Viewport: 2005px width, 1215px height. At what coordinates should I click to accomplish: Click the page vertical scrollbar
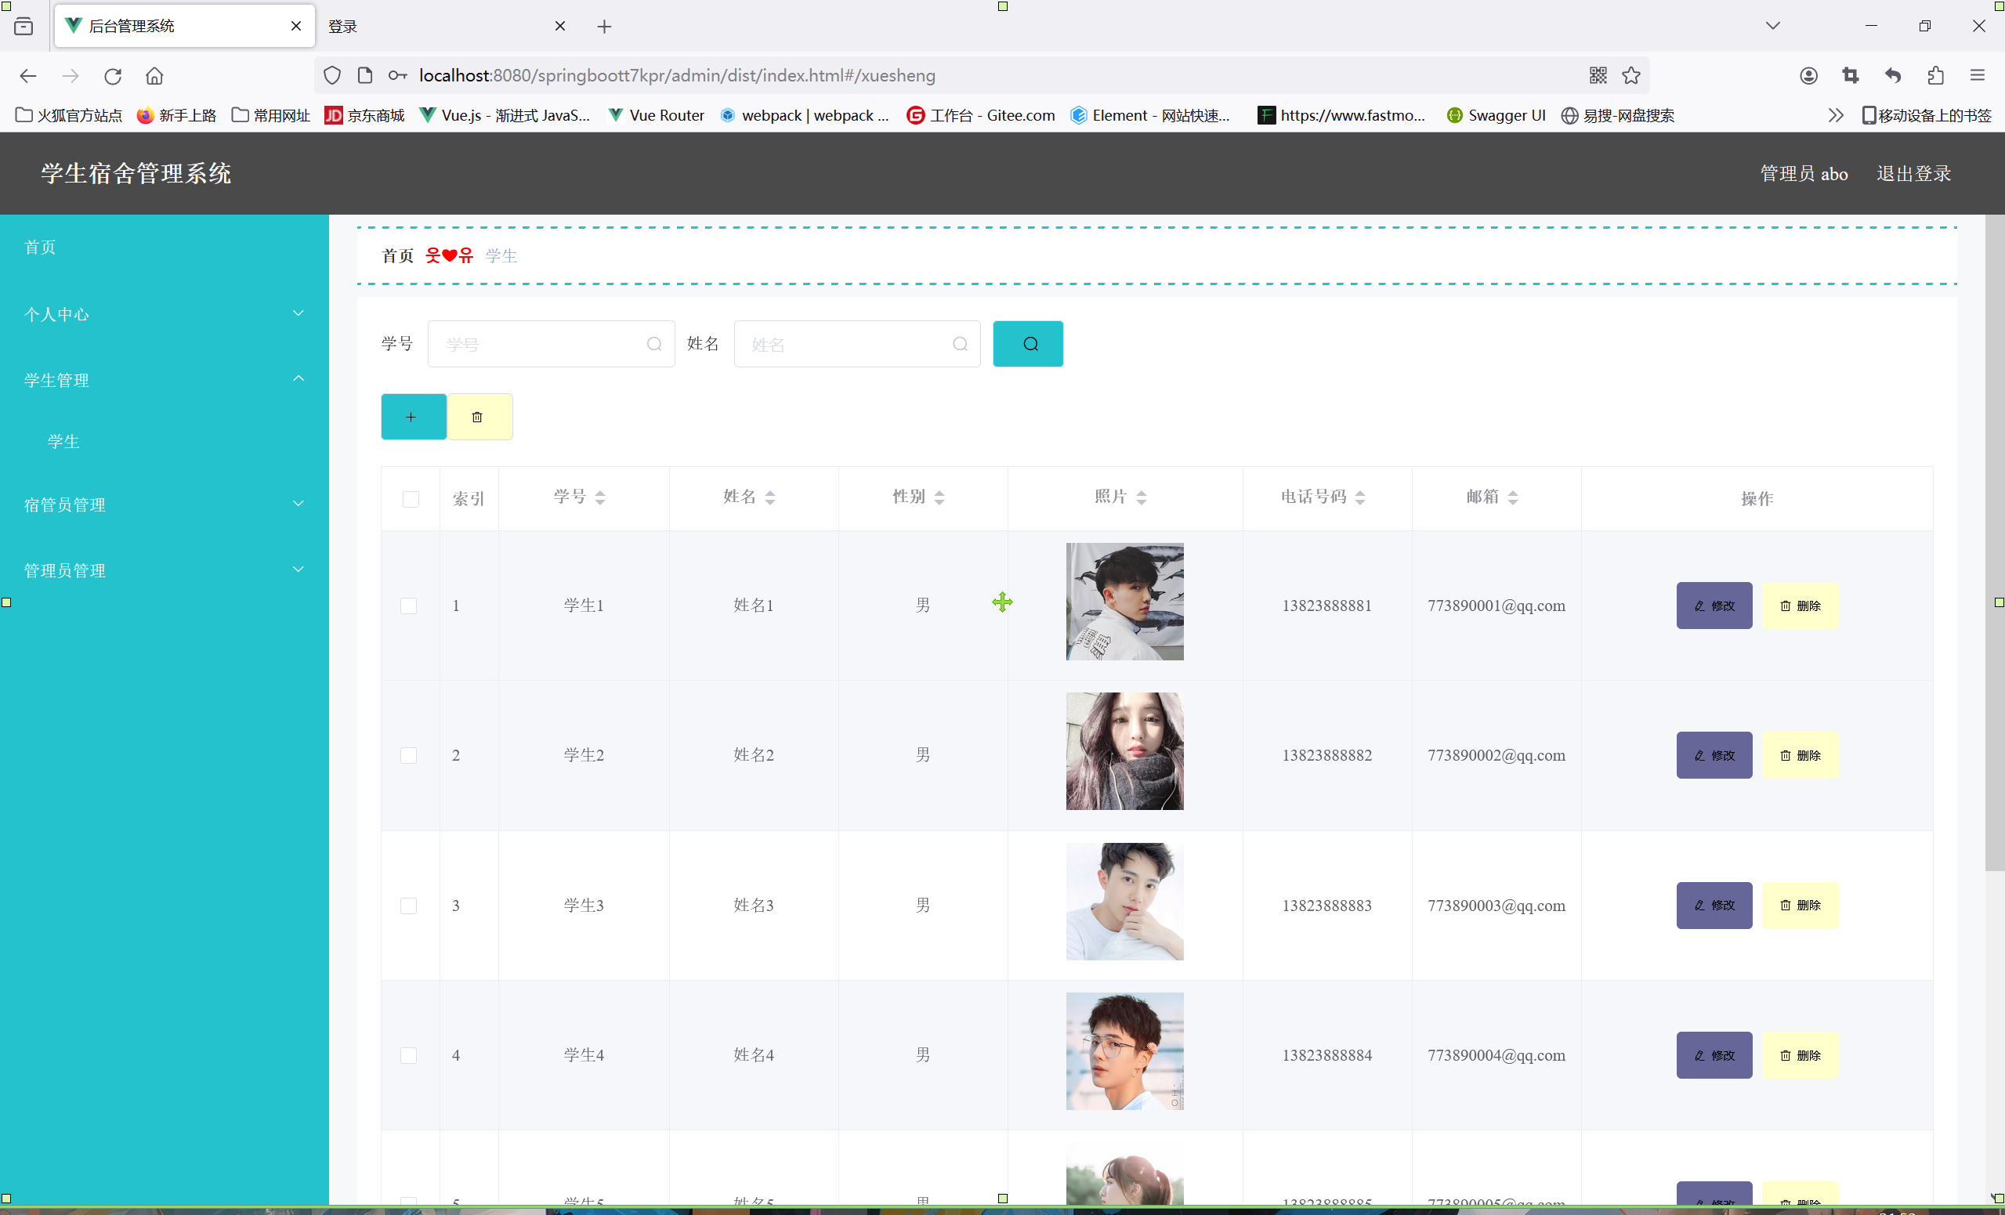pyautogui.click(x=1994, y=544)
